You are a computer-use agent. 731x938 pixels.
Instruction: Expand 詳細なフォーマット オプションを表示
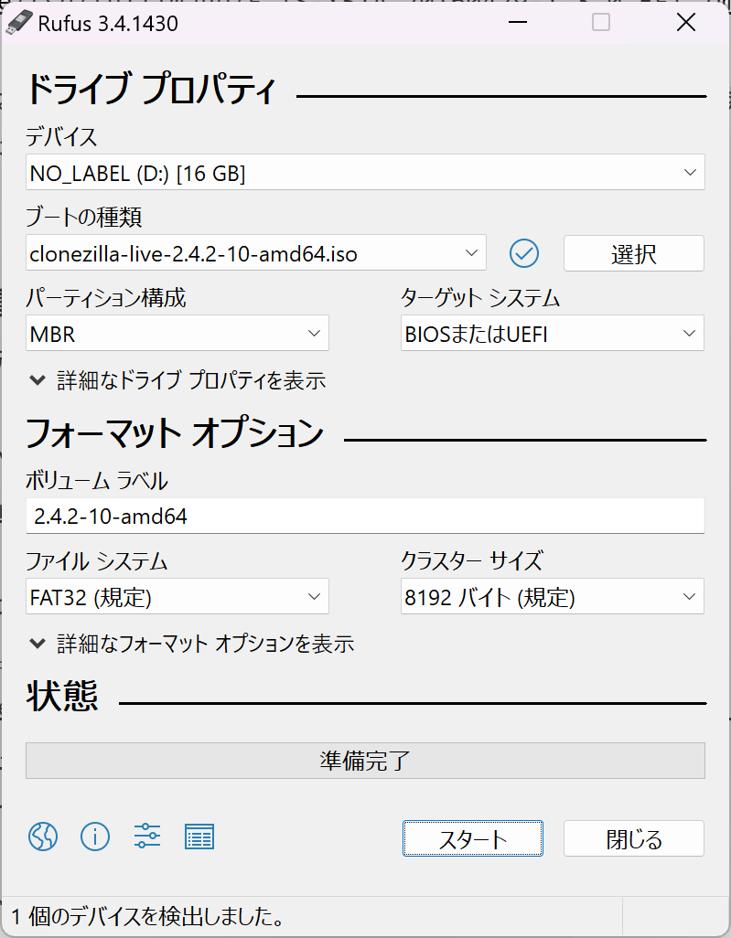(x=191, y=643)
